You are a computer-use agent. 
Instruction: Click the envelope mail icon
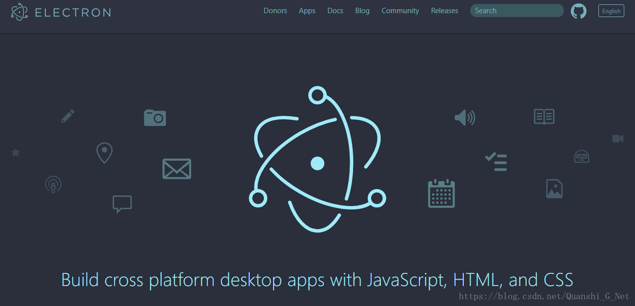tap(177, 169)
